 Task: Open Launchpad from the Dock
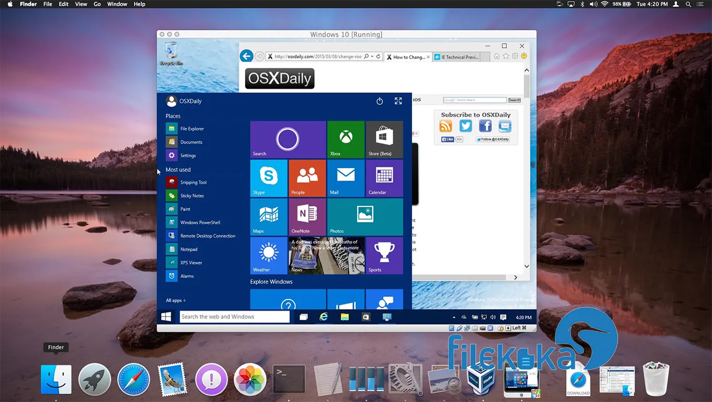[95, 379]
